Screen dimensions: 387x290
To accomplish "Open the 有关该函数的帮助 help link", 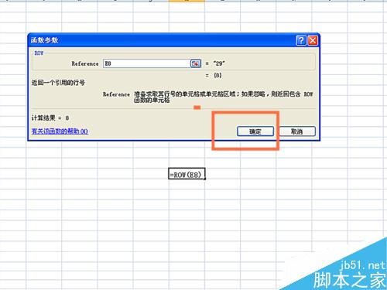I will tap(60, 131).
